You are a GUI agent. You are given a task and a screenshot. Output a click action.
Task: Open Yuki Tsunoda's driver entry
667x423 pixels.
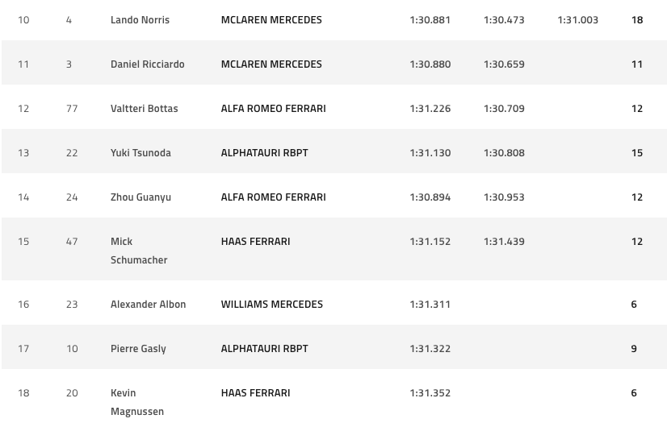(141, 153)
